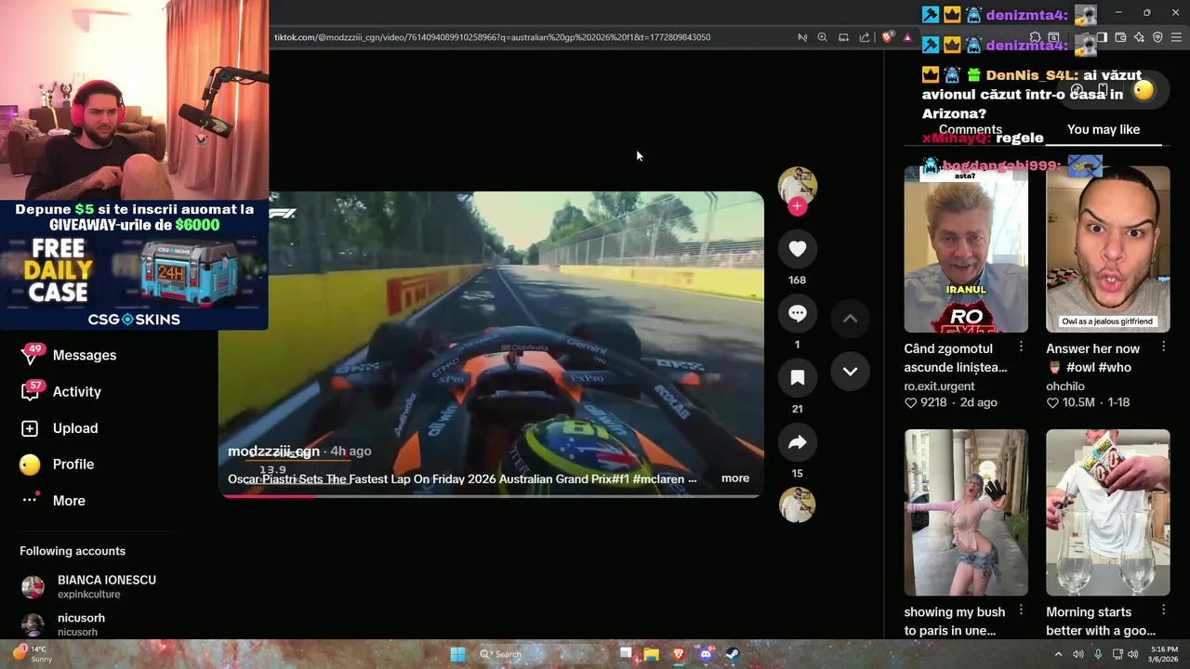
Task: Click the Brave browser taskbar icon
Action: click(x=679, y=654)
